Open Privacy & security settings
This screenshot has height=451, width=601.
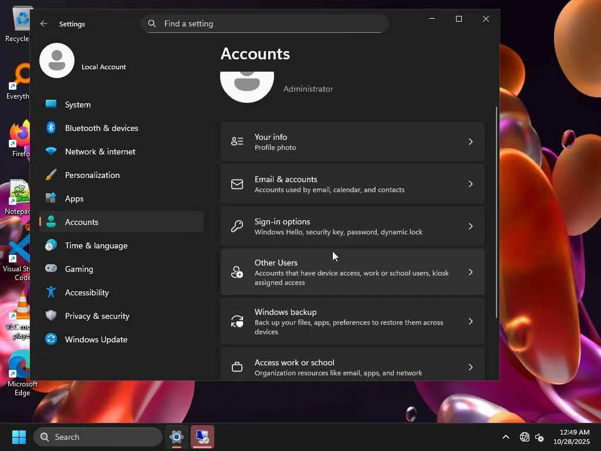[121, 316]
